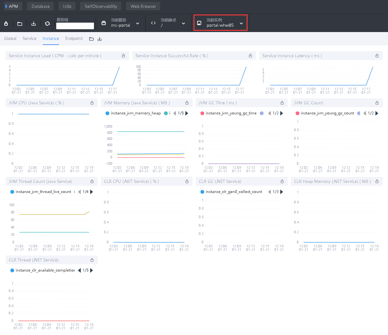Click lock icon on JVM GC Count panel

[x=377, y=103]
